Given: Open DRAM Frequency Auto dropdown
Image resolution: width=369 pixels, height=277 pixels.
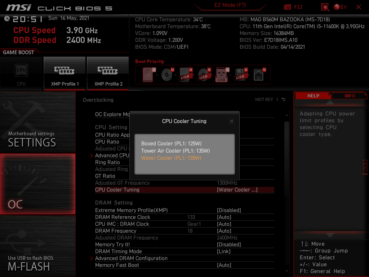Looking at the screenshot, I should [x=224, y=231].
